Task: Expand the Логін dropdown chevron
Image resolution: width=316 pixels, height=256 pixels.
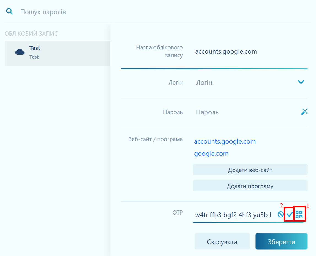Action: click(x=301, y=82)
